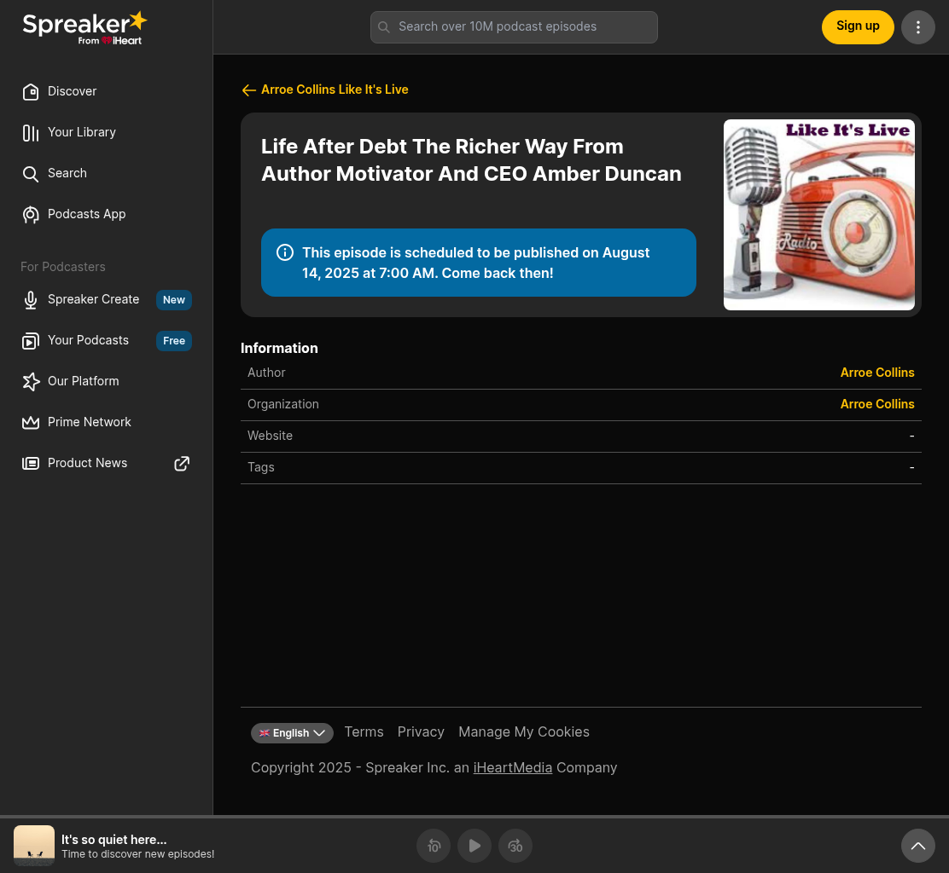Click the Your Podcasts play-box icon
Viewport: 949px width, 873px height.
[x=30, y=341]
